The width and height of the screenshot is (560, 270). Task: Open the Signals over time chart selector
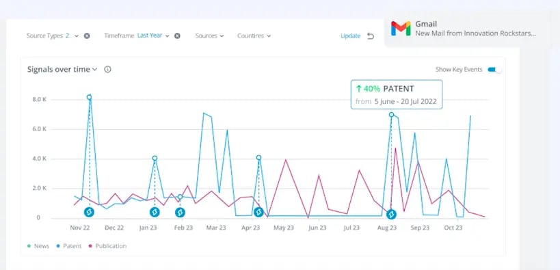[62, 69]
